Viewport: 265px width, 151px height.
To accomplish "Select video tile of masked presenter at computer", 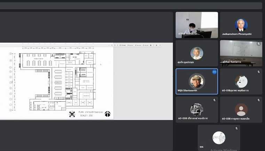I will coord(196,25).
